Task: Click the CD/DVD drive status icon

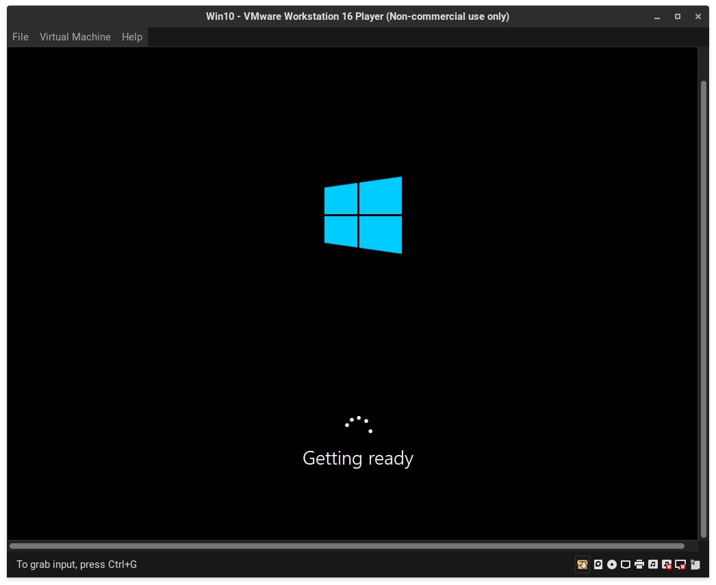Action: (612, 564)
